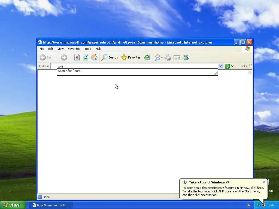This screenshot has height=209, width=279.
Task: Print the page with printer icon
Action: point(168,57)
